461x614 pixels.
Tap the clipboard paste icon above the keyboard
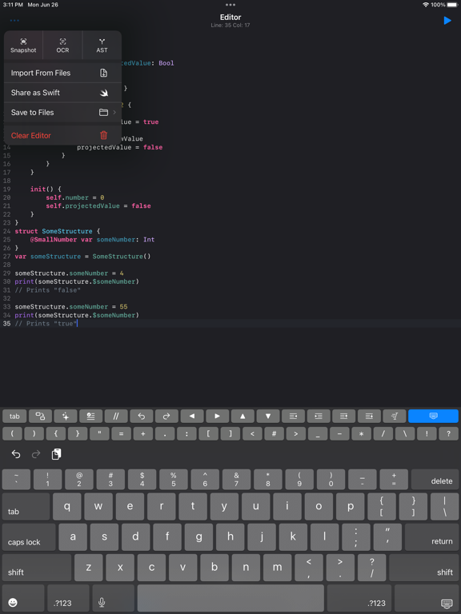57,454
